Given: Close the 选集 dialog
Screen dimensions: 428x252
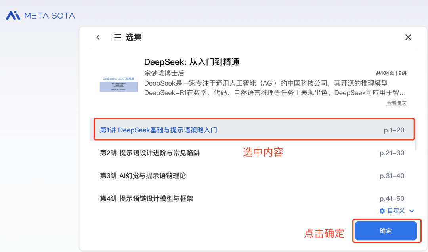Looking at the screenshot, I should coord(408,37).
